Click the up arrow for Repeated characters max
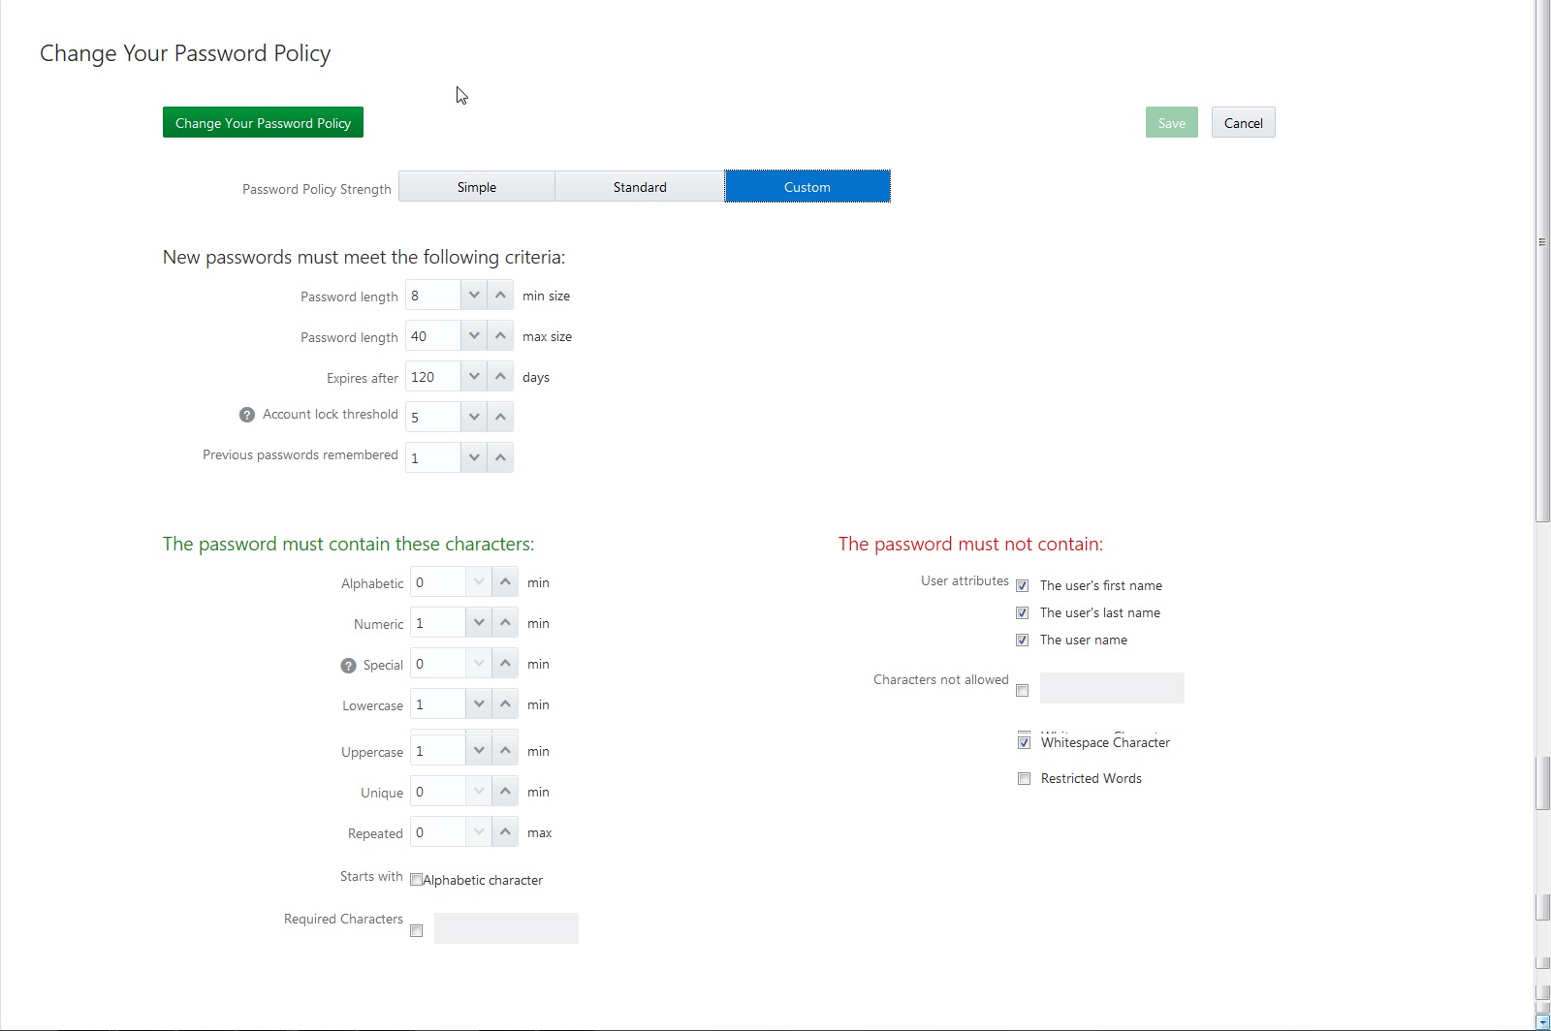1551x1031 pixels. tap(505, 831)
